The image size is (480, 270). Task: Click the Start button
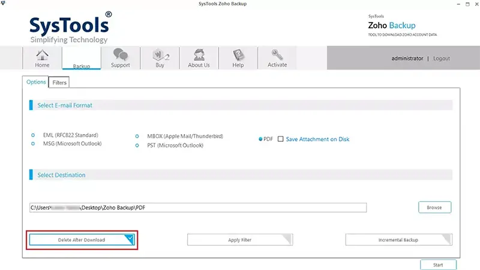point(438,265)
